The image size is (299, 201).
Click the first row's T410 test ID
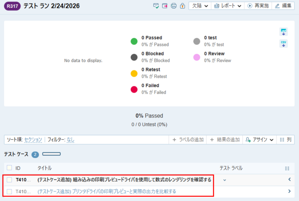23,180
